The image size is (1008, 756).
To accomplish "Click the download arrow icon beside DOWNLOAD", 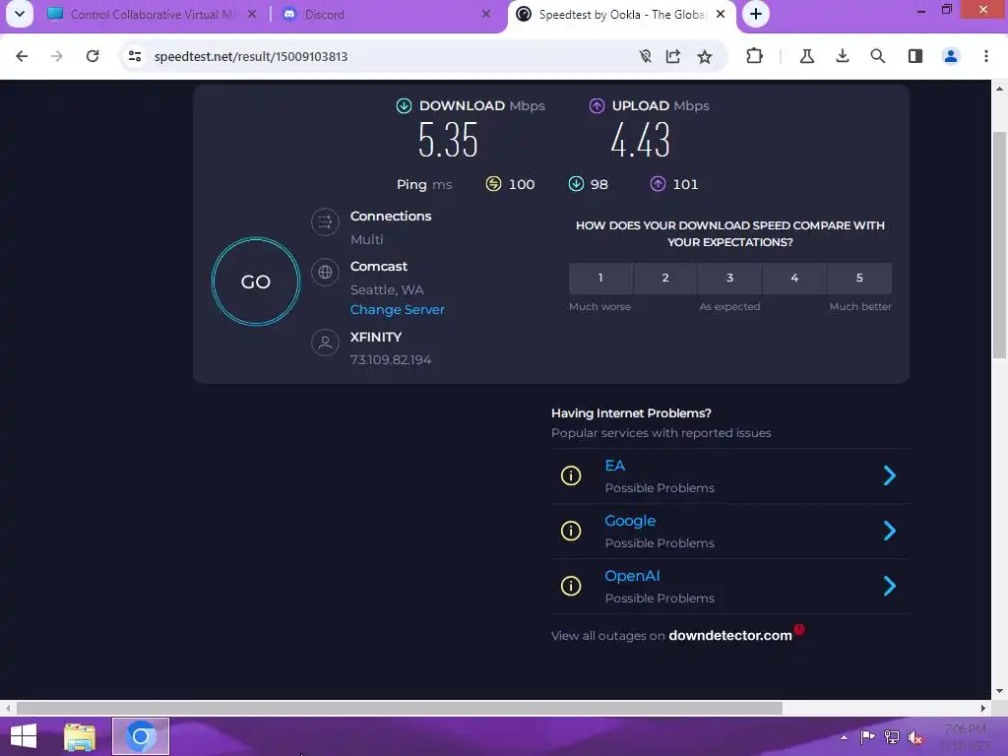I will (404, 105).
